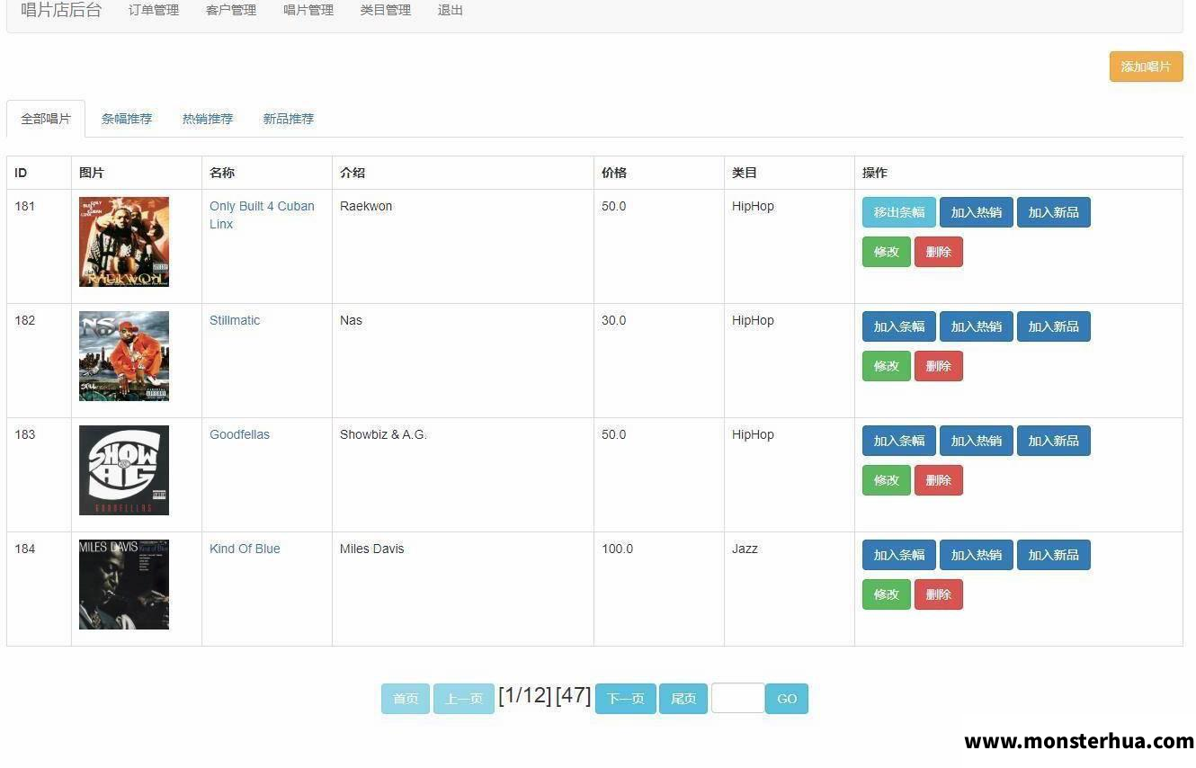
Task: Click the price 100.0 cell
Action: tap(659, 589)
